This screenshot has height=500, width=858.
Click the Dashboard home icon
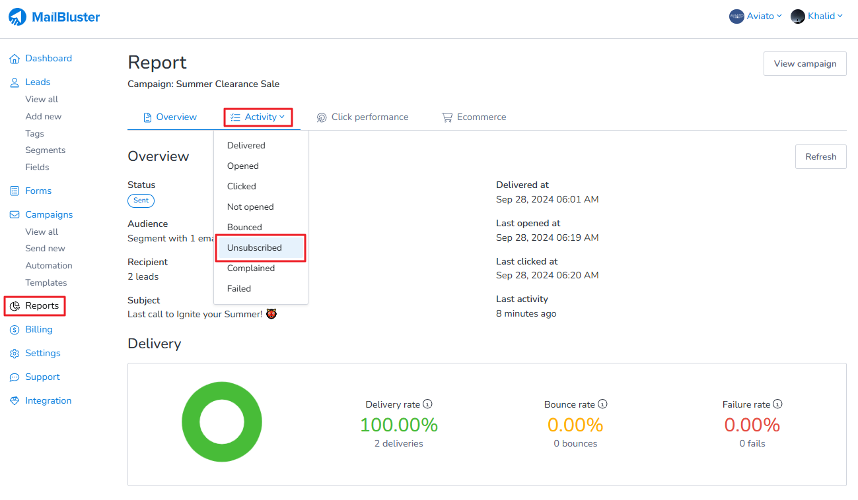(15, 59)
